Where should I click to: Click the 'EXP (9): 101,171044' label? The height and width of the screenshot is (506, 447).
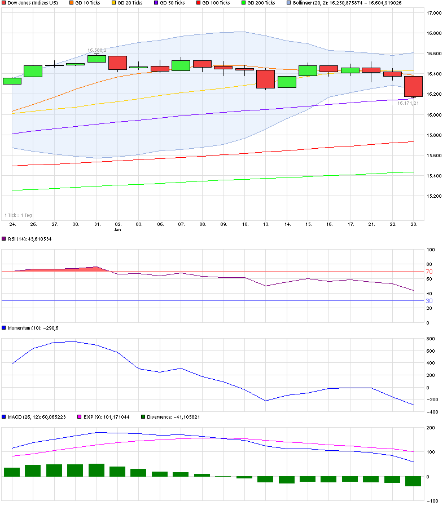tap(106, 418)
